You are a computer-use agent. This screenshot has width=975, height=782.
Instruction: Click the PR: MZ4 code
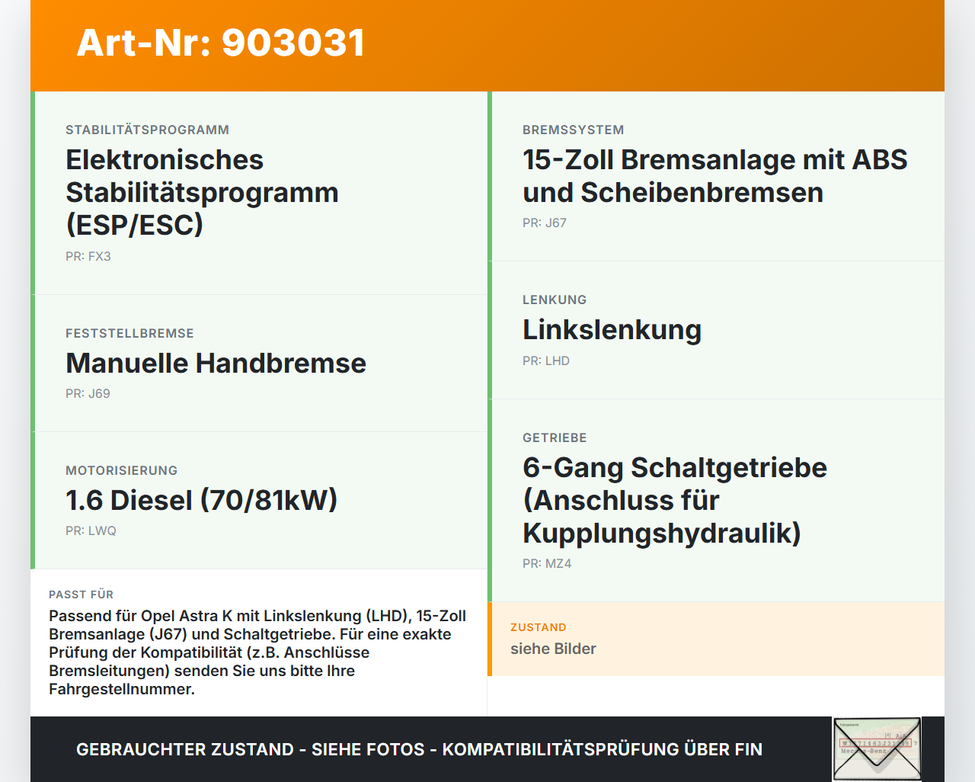tap(547, 564)
